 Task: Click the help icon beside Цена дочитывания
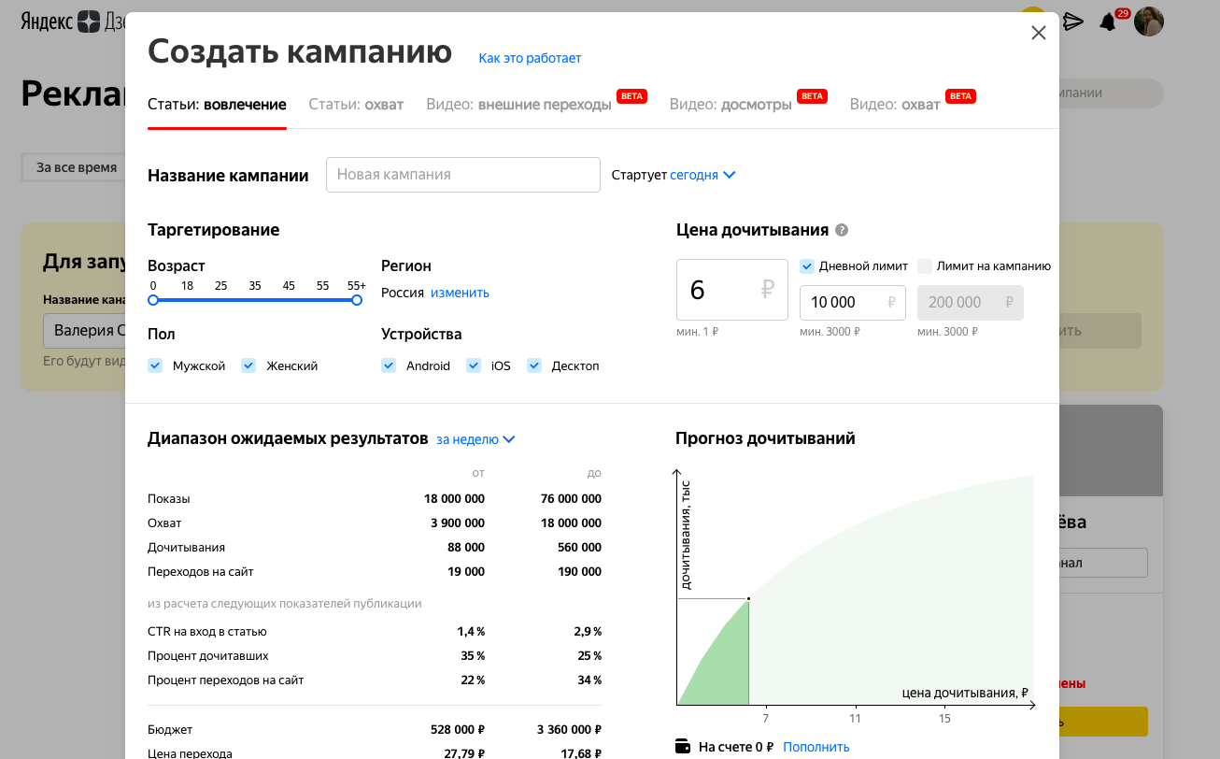point(842,230)
